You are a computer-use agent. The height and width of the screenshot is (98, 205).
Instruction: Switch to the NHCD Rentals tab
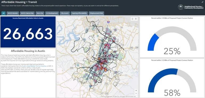click(x=13, y=13)
